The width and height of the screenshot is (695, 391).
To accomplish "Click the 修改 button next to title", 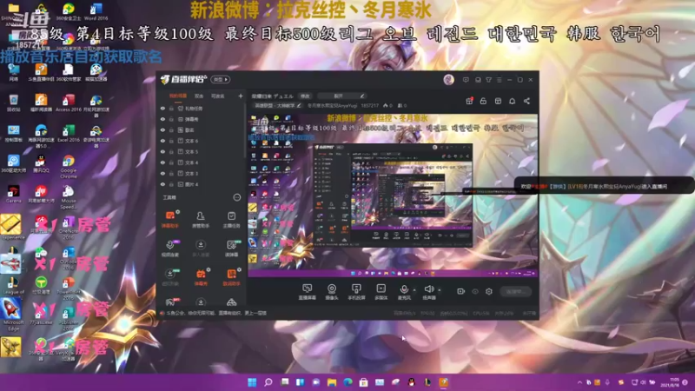I will coord(305,96).
